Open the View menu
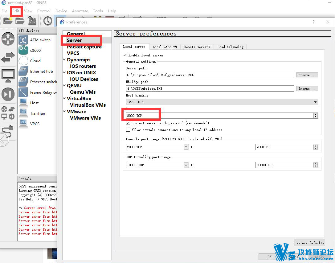Screen dimensions: 335x263 click(x=28, y=11)
